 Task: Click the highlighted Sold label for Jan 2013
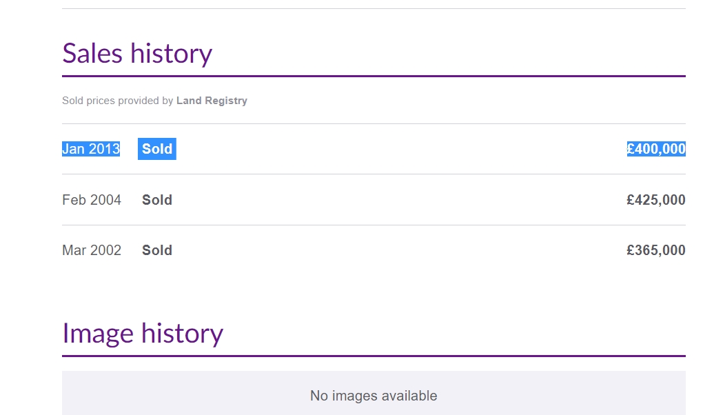coord(157,149)
